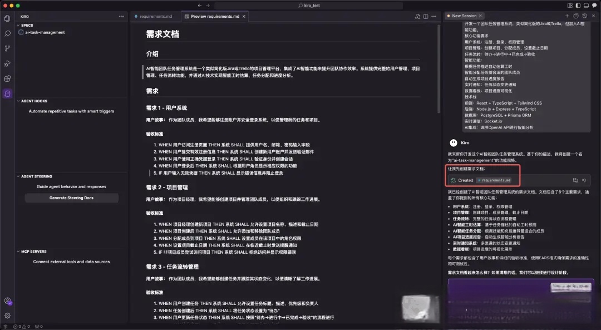601x330 pixels.
Task: Click the revert icon next to Created requirements.md
Action: (584, 180)
